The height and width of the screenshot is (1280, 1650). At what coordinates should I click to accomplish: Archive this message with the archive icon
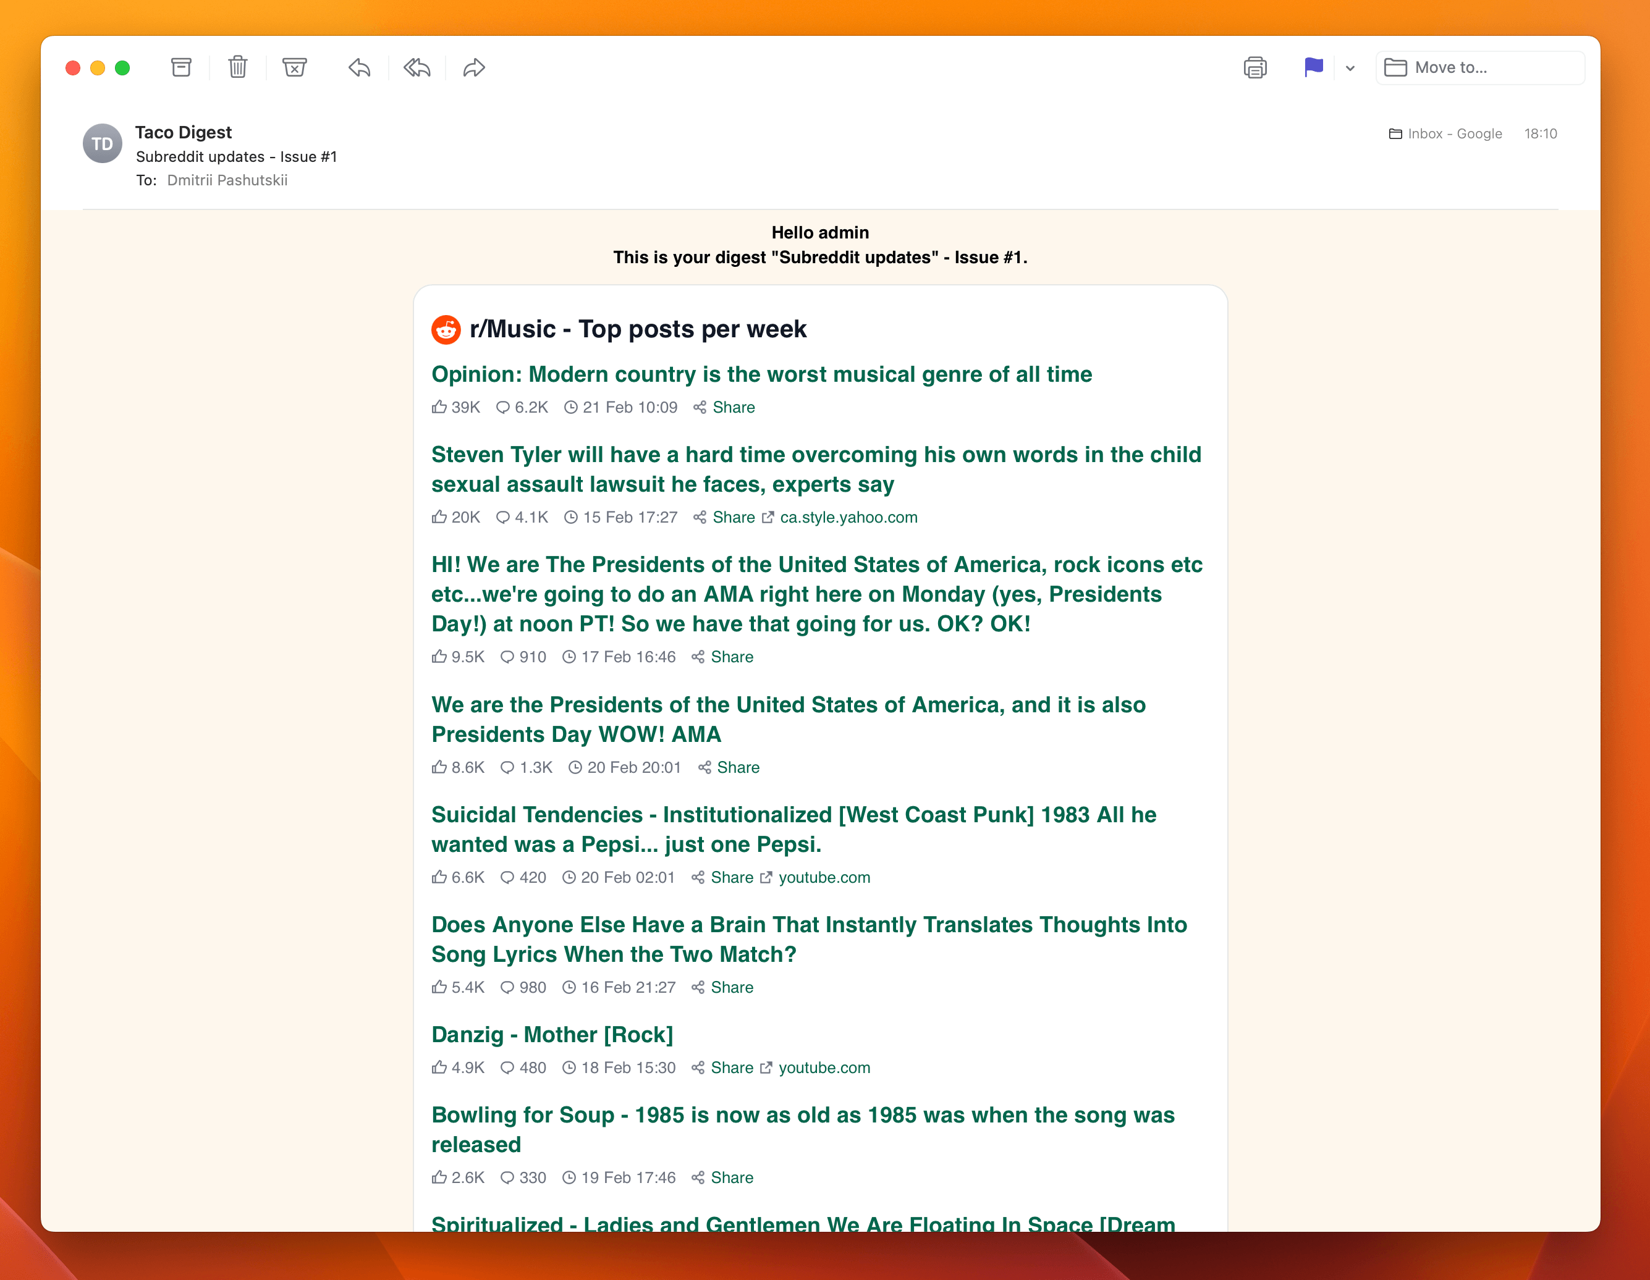[181, 68]
